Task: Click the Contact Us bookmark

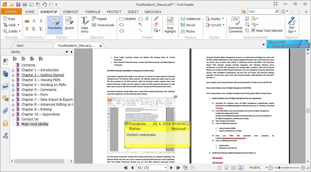Action: tap(30, 119)
